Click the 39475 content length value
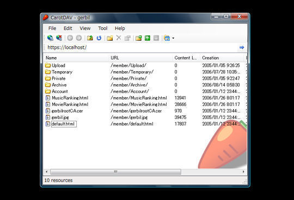Screen dimensions: 294x200 tap(180, 117)
